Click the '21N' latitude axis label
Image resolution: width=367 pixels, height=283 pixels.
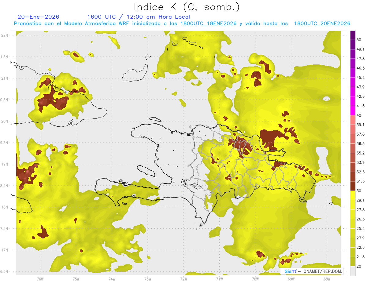coord(4,78)
